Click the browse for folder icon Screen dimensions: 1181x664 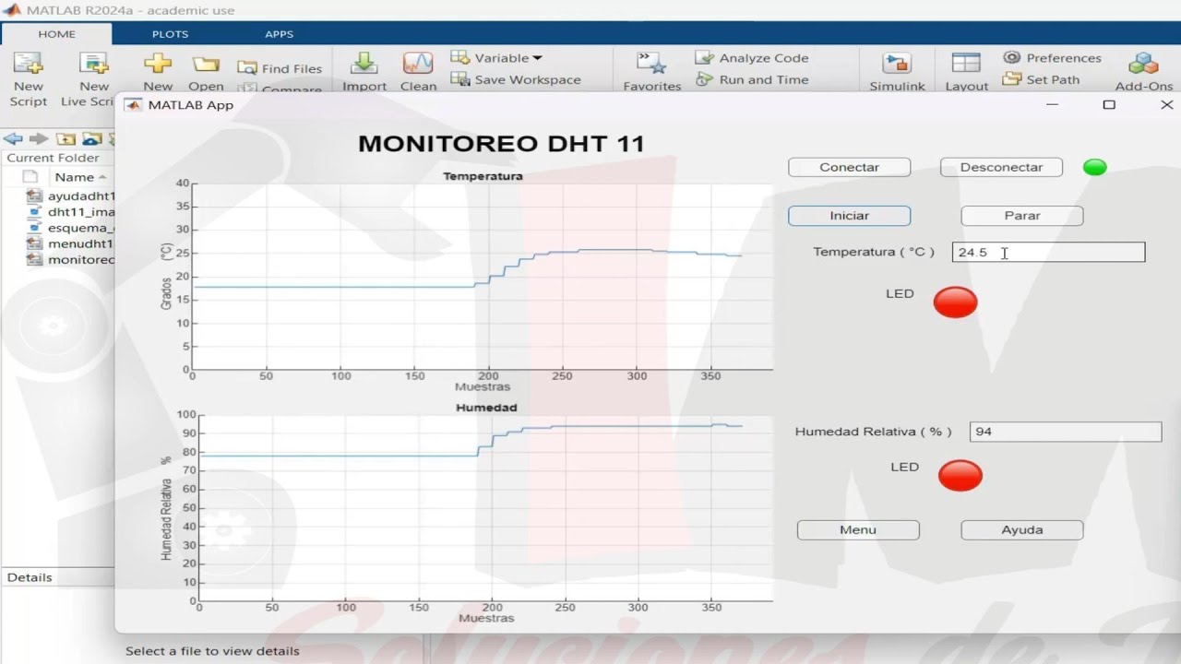point(91,139)
